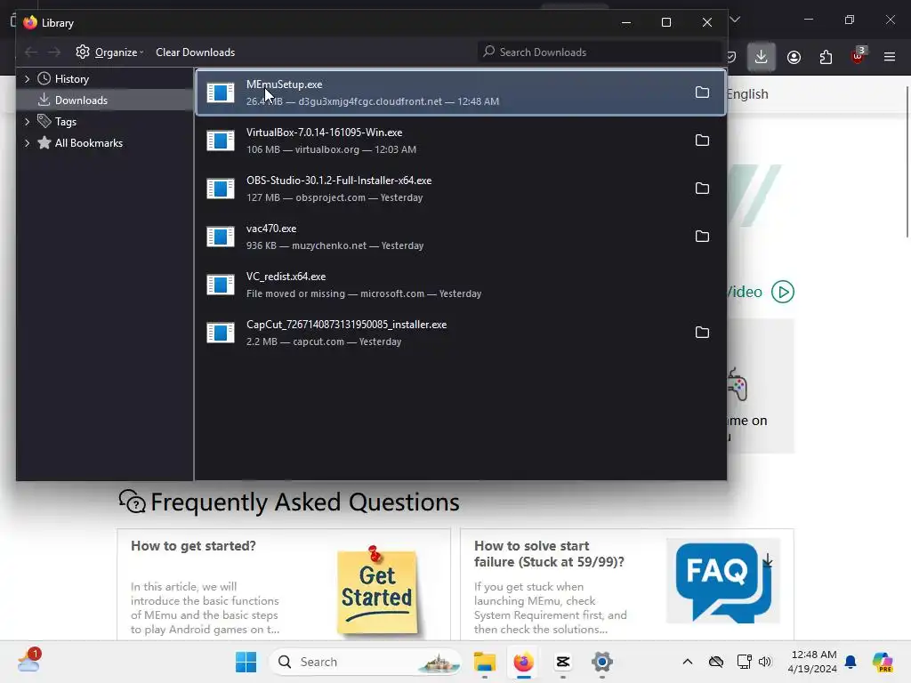This screenshot has width=911, height=683.
Task: Select Tags in the Library sidebar
Action: tap(66, 121)
